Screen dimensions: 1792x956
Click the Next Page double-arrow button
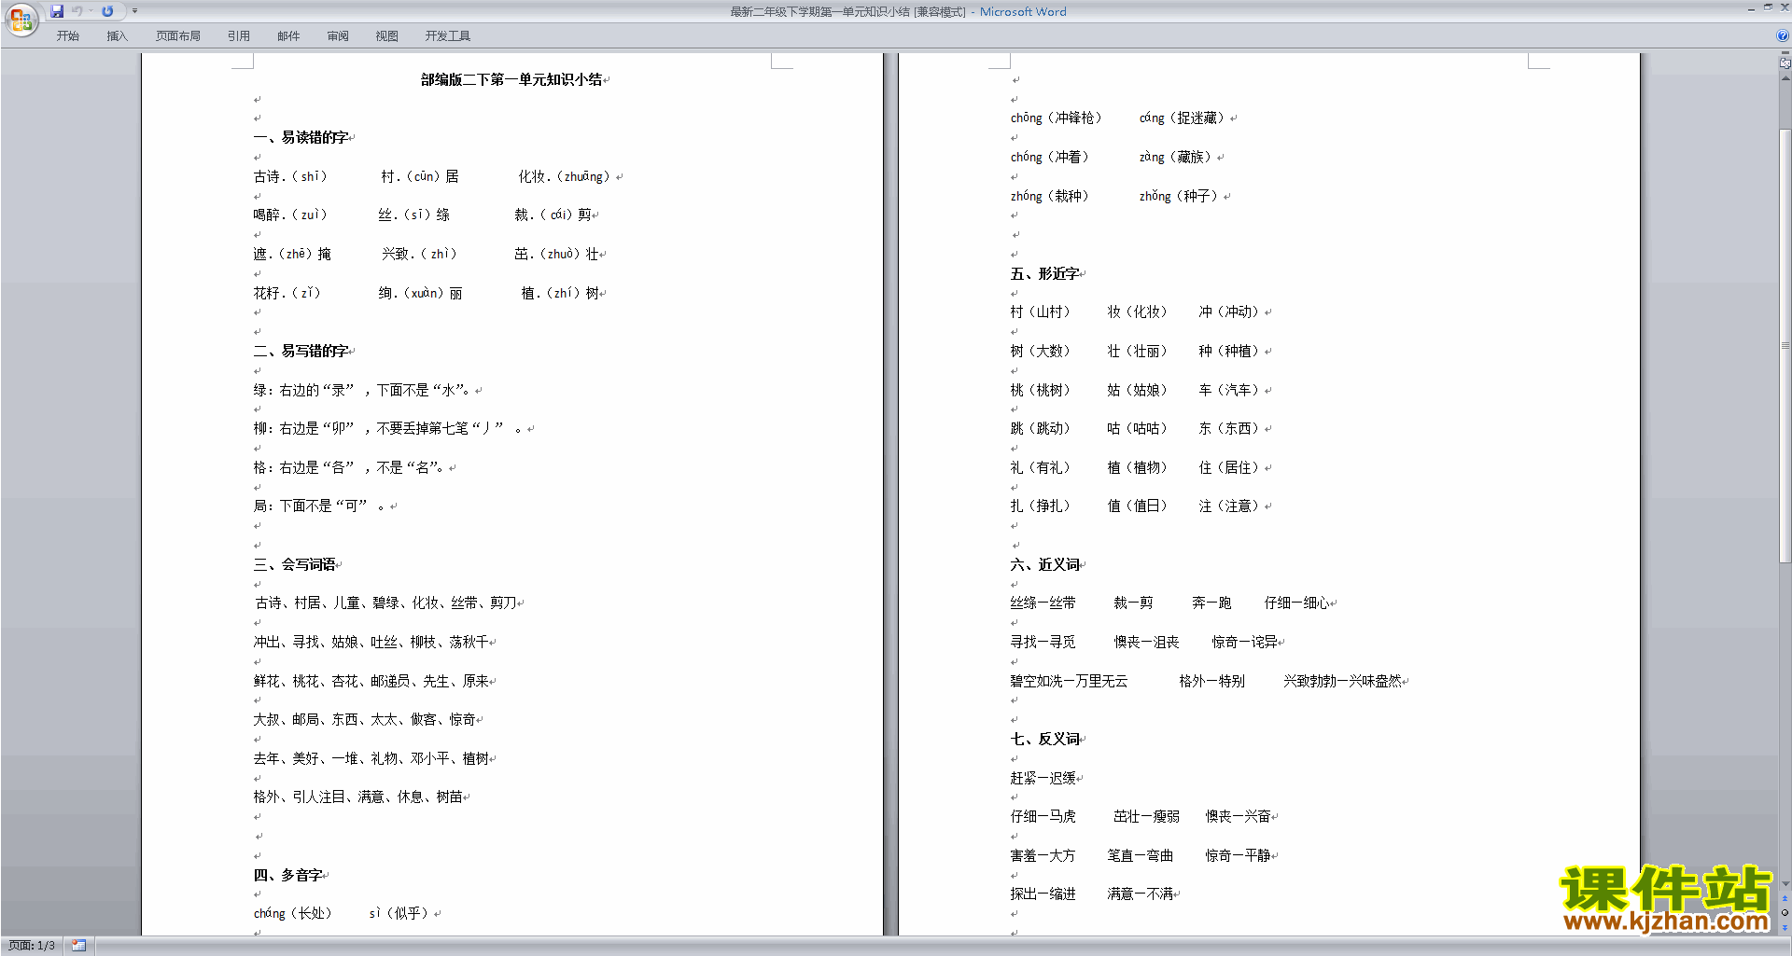pyautogui.click(x=1785, y=927)
